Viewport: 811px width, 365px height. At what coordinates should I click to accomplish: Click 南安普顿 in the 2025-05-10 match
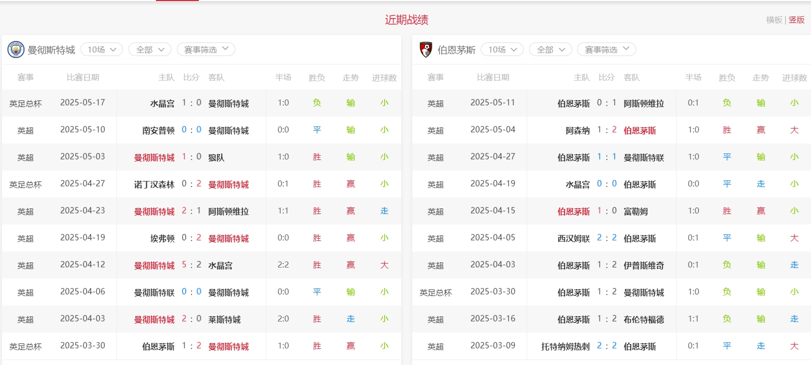[x=158, y=130]
